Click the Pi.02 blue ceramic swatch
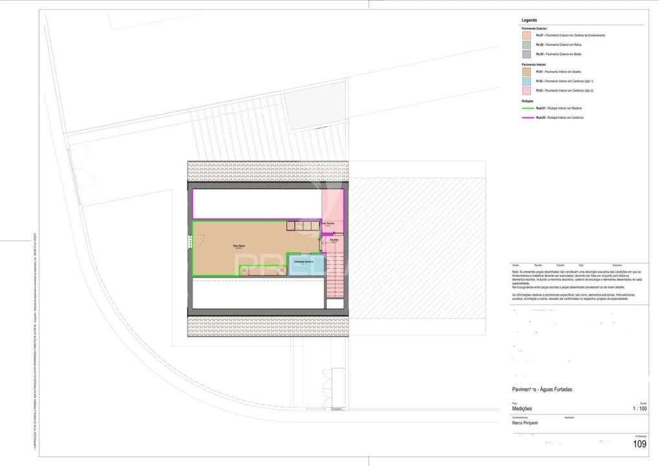Image resolution: width=659 pixels, height=466 pixels. pyautogui.click(x=526, y=82)
